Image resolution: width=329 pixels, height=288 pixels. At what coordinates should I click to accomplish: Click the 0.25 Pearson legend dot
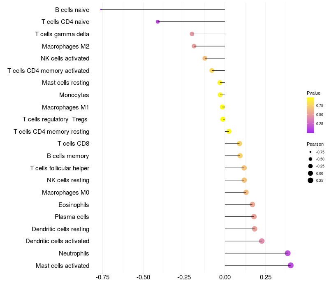click(310, 180)
